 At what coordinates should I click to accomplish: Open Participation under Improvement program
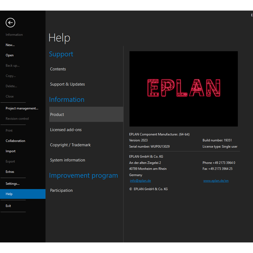61,190
